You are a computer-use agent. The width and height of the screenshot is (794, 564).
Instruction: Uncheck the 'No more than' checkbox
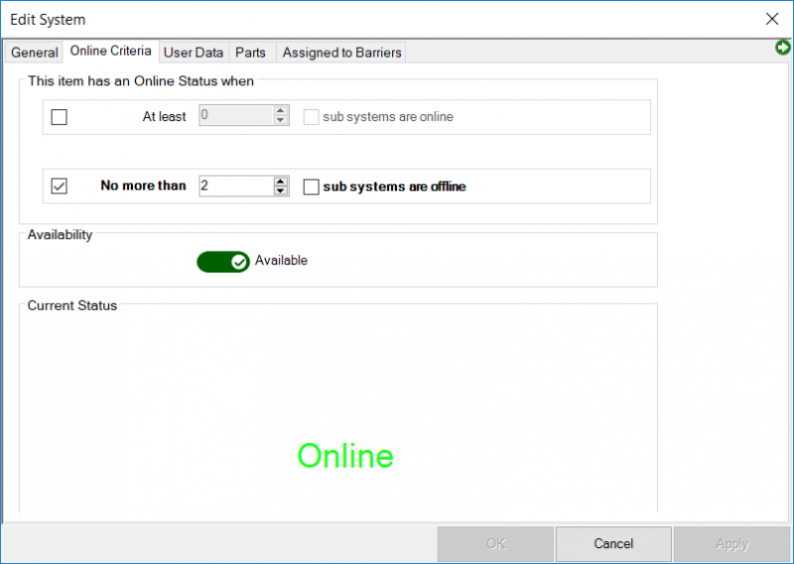point(60,186)
